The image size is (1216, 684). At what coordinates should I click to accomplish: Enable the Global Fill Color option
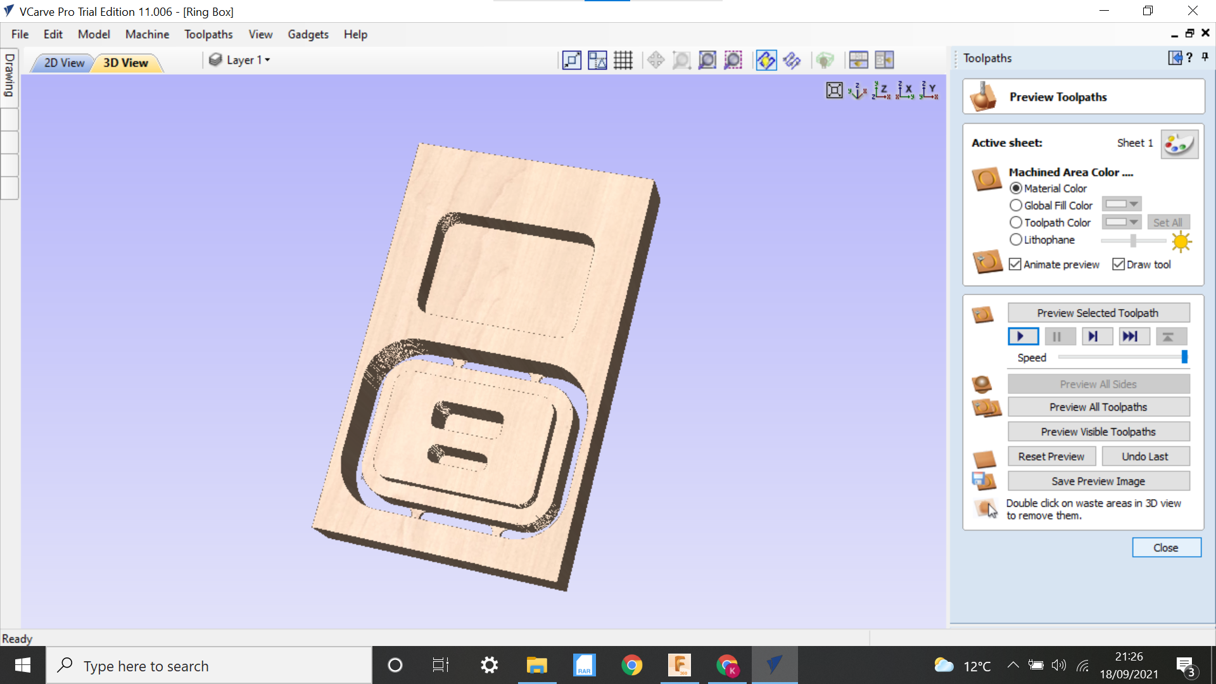tap(1016, 205)
